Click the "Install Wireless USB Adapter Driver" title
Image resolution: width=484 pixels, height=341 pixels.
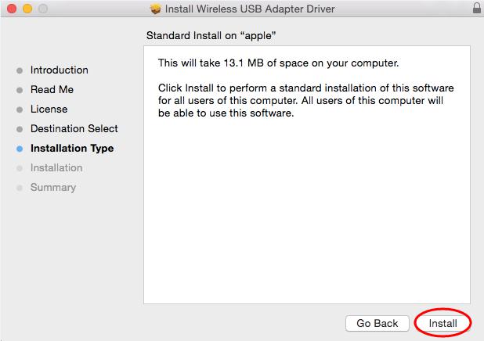tap(249, 9)
